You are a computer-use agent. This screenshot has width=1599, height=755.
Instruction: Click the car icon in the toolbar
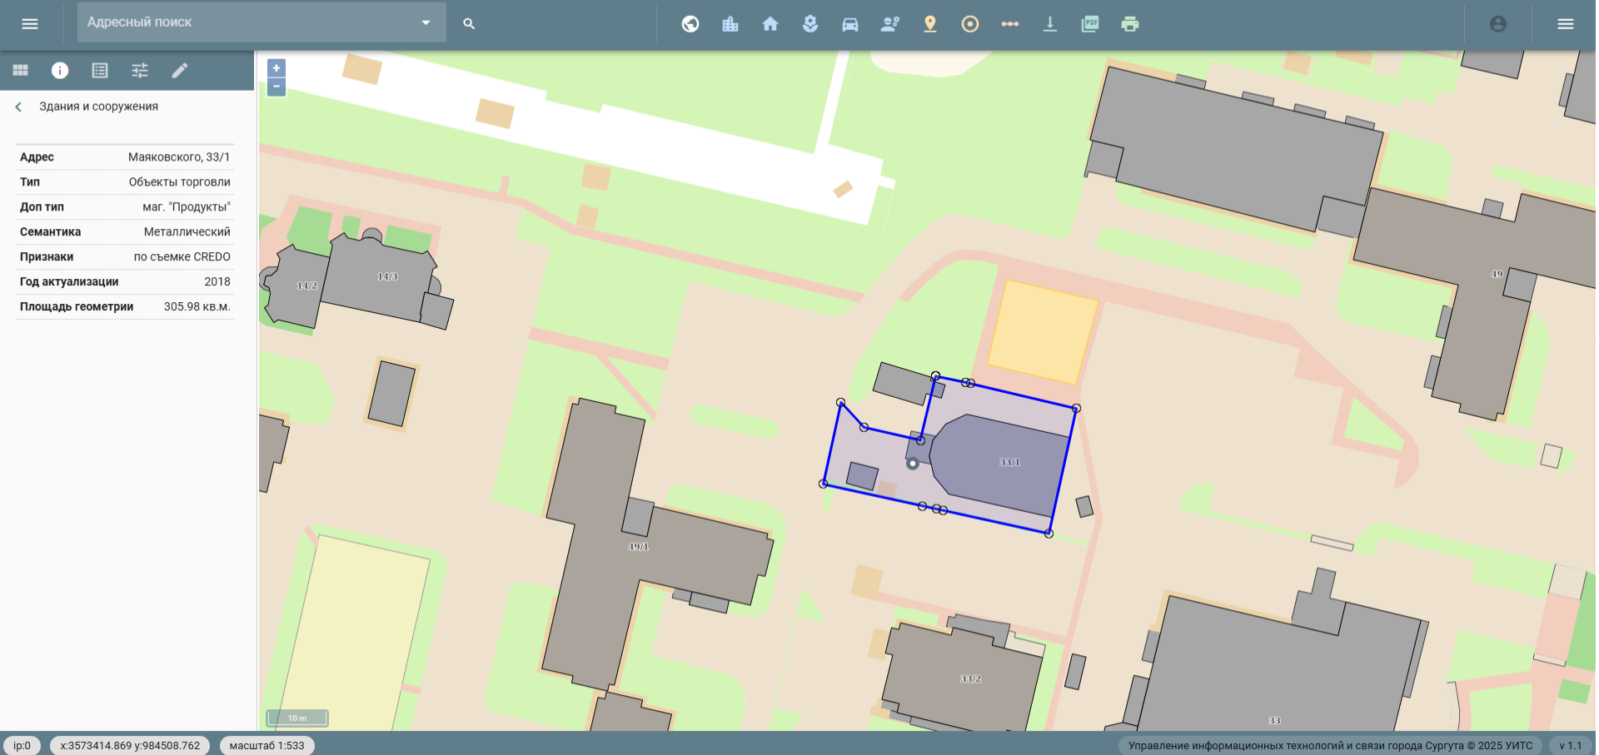pos(850,24)
